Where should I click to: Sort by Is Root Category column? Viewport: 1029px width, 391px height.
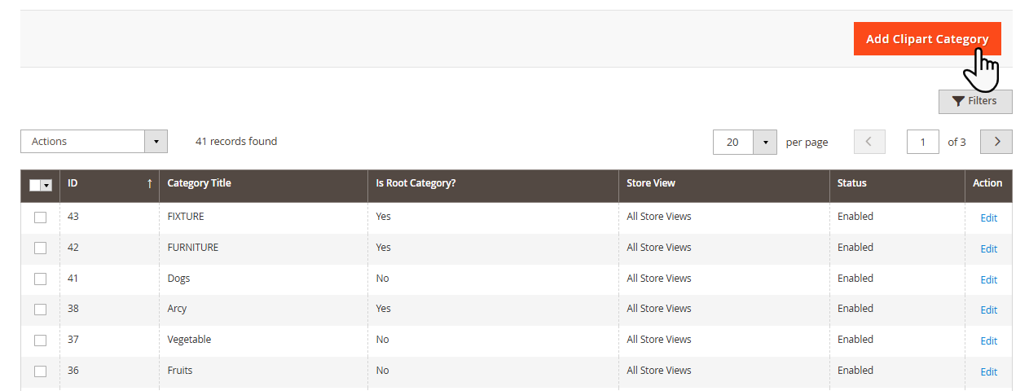[415, 183]
